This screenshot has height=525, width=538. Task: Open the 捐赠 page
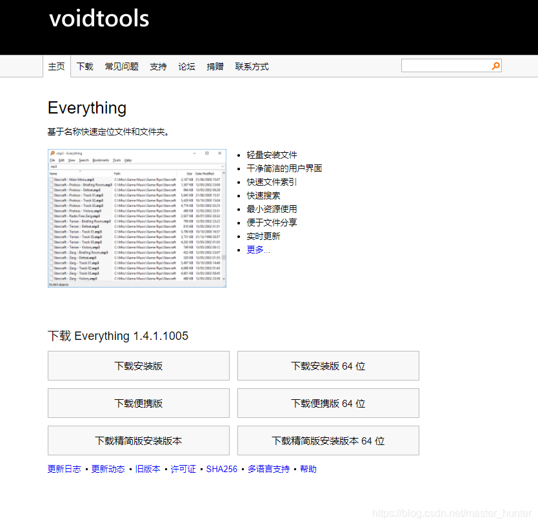click(x=215, y=66)
